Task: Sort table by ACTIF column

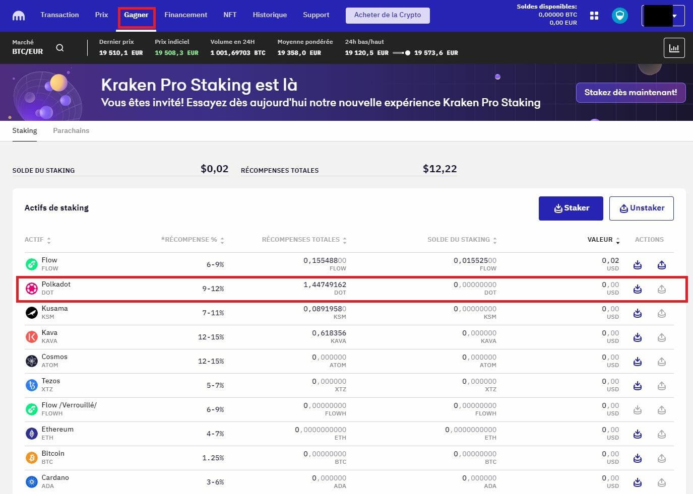Action: [x=38, y=240]
